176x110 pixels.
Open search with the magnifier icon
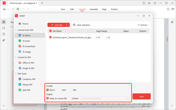(x=168, y=9)
